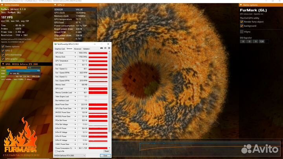The height and width of the screenshot is (159, 283).
Task: Toggle the GPU monitoring checkbox
Action: point(3,55)
